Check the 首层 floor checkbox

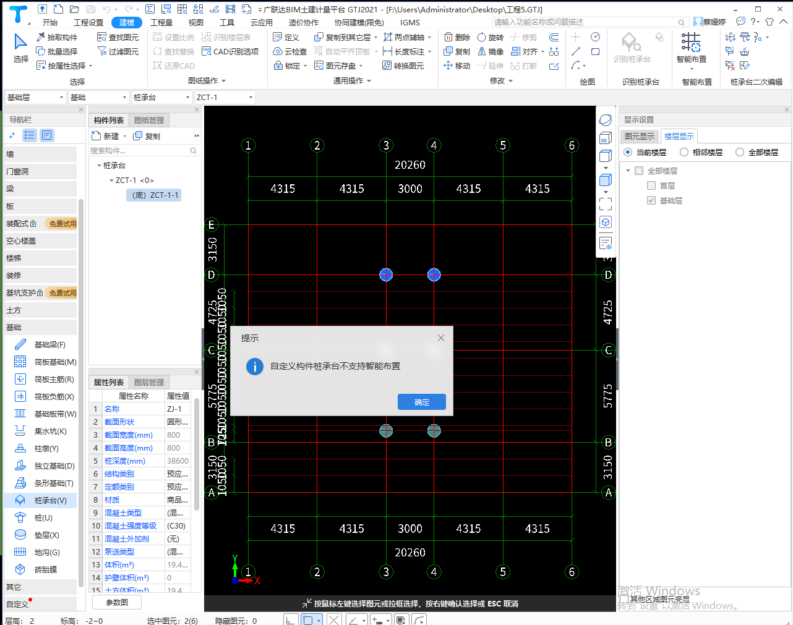tap(651, 185)
